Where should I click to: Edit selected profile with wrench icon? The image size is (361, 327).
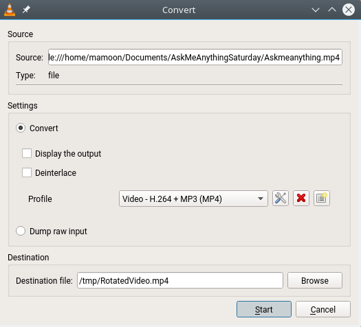pyautogui.click(x=280, y=199)
